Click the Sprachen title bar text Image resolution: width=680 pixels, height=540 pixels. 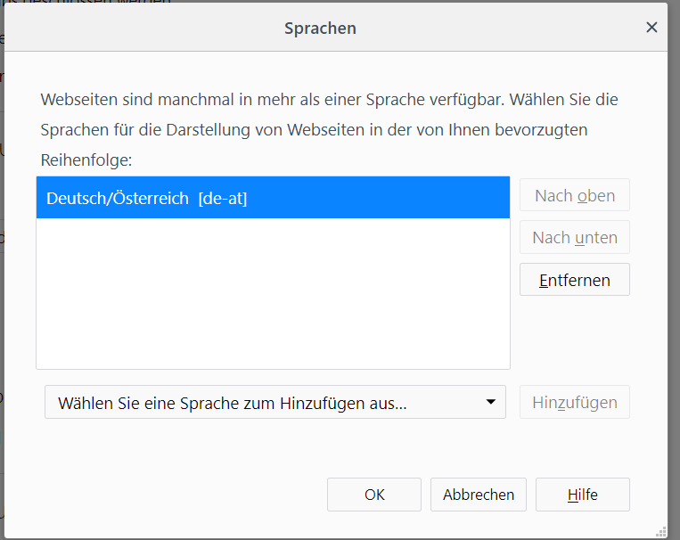click(320, 29)
